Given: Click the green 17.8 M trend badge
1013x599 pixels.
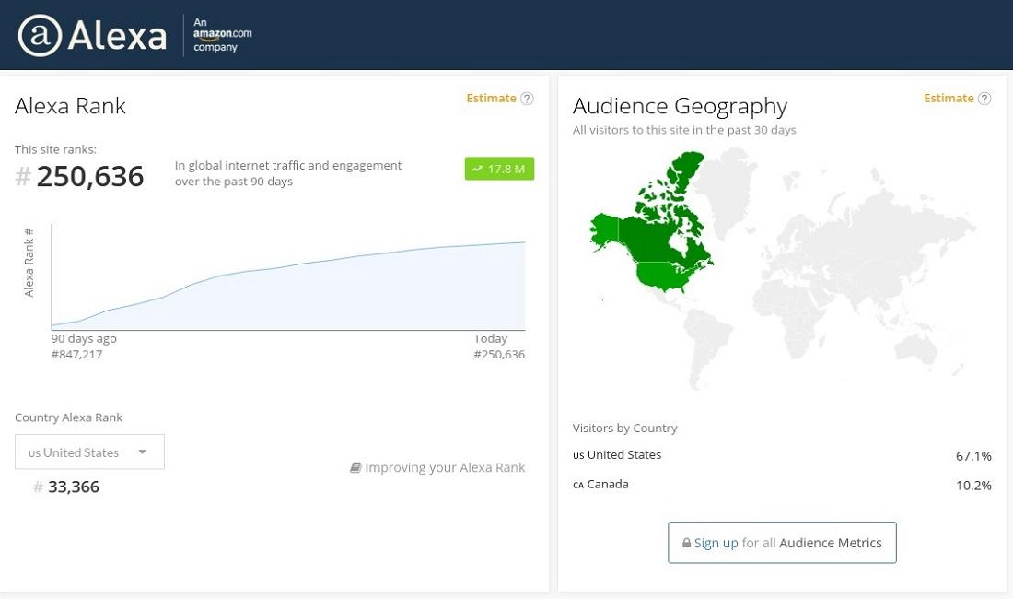Looking at the screenshot, I should pyautogui.click(x=498, y=169).
